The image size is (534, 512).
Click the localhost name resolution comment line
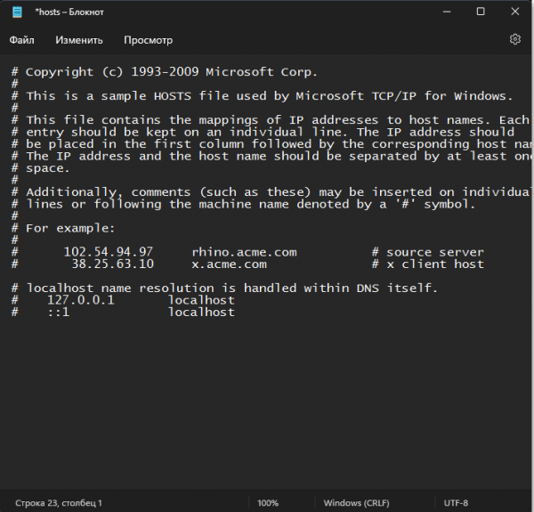[224, 289]
